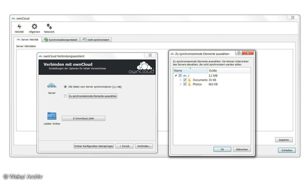Screen dimensions: 304x182
Task: Close the Zu synchronisierende Elemente dialog
Action: click(x=248, y=53)
